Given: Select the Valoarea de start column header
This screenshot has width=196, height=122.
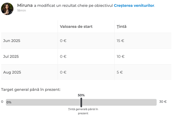Looking at the screenshot, I should (76, 27).
